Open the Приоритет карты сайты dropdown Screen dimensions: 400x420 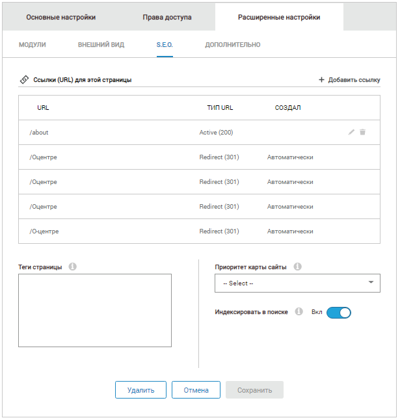[297, 283]
